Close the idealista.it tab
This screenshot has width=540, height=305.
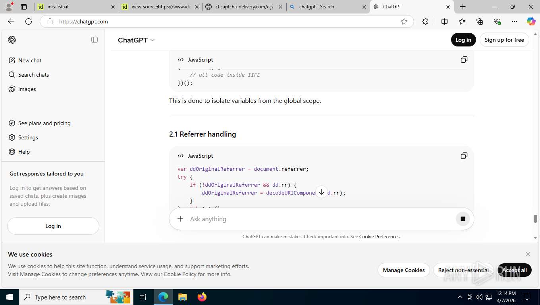click(x=113, y=7)
